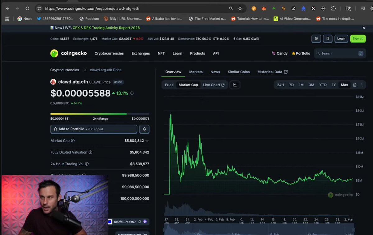Click the price info circle icon next to 13.1%
Screen dimensions: 373x235
click(132, 93)
